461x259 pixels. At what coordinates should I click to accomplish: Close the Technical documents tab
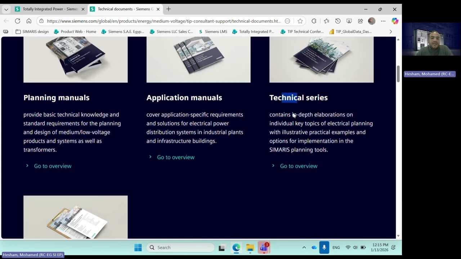pos(158,9)
